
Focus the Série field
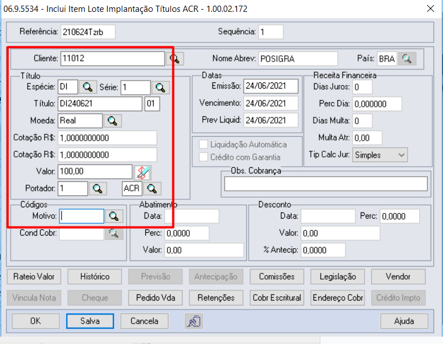click(136, 87)
